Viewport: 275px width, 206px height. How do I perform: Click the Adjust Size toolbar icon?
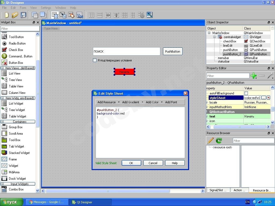(x=150, y=15)
